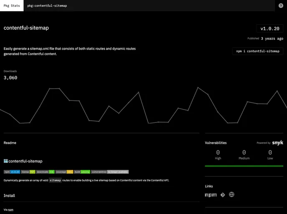Click the Downloads label above count

(x=10, y=71)
